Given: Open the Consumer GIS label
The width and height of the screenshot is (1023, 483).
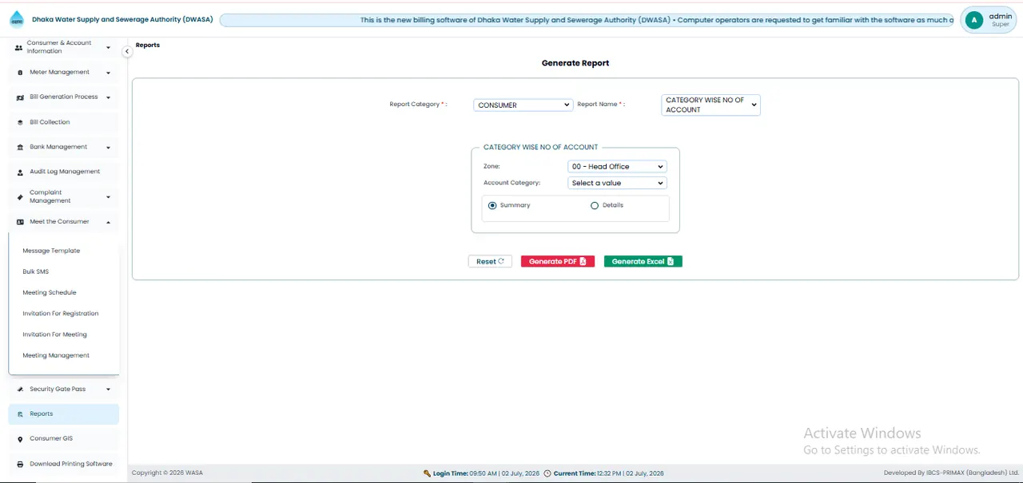Looking at the screenshot, I should [x=51, y=439].
